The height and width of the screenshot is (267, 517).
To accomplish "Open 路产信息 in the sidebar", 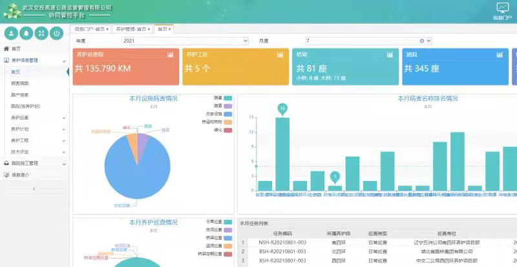I will pos(20,94).
